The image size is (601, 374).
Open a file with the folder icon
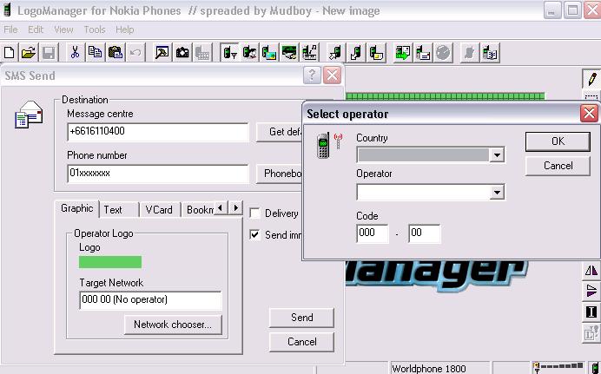pos(29,52)
